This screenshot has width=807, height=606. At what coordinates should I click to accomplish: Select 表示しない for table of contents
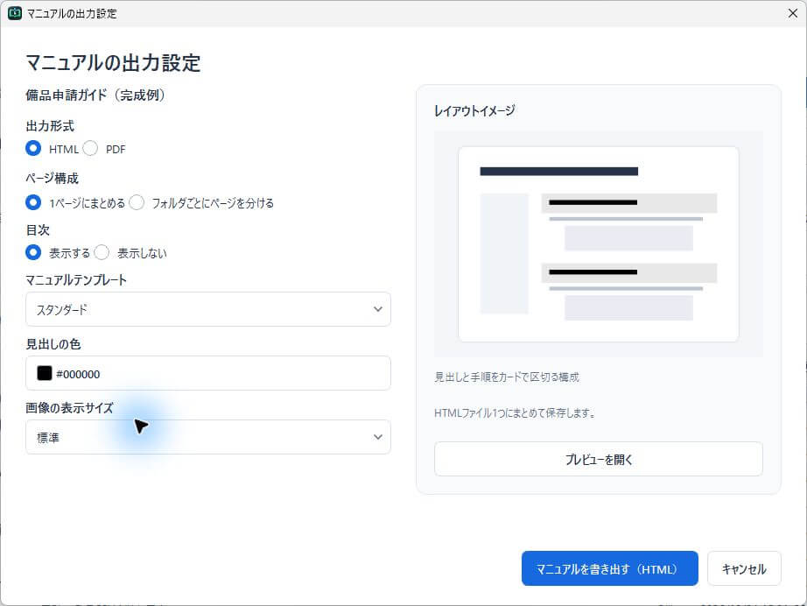tap(102, 252)
